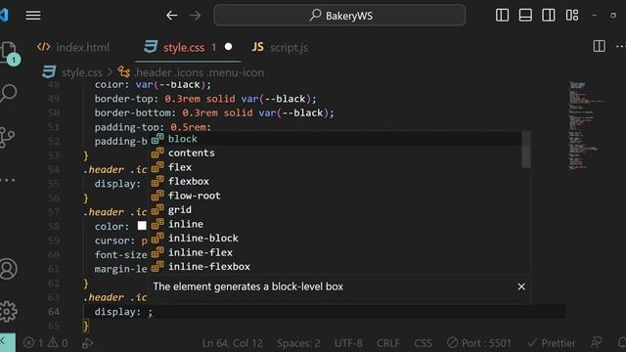Viewport: 626px width, 352px height.
Task: Close the suggestion details tooltip
Action: click(521, 286)
